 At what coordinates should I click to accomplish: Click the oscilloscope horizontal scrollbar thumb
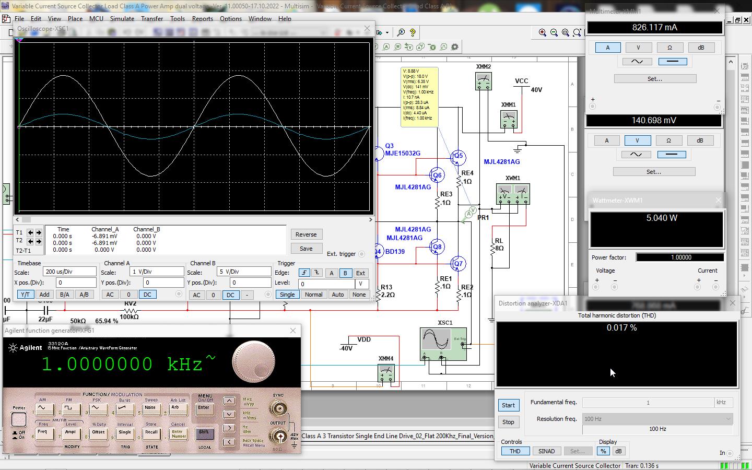click(x=26, y=220)
